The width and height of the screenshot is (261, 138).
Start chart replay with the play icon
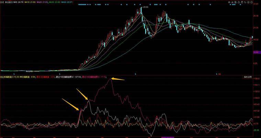(x=236, y=2)
